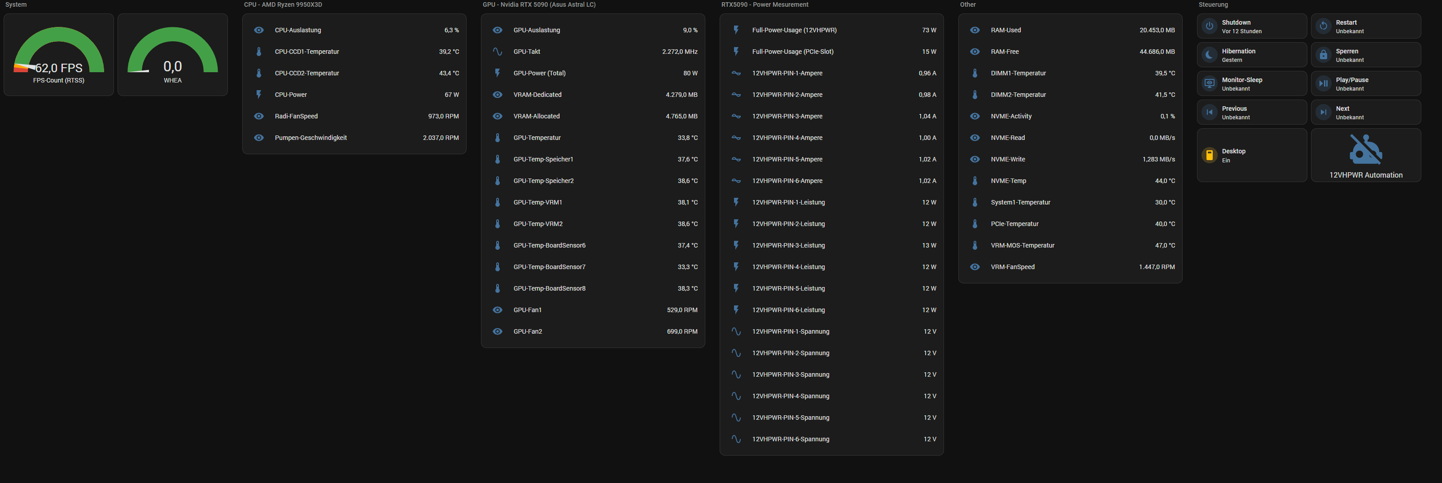Image resolution: width=1442 pixels, height=483 pixels.
Task: Click the eye icon beside NVME-Activity
Action: [974, 117]
